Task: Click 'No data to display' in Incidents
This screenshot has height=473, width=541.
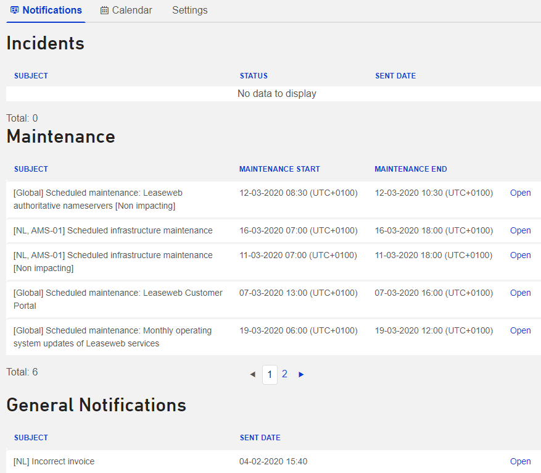Action: tap(277, 94)
